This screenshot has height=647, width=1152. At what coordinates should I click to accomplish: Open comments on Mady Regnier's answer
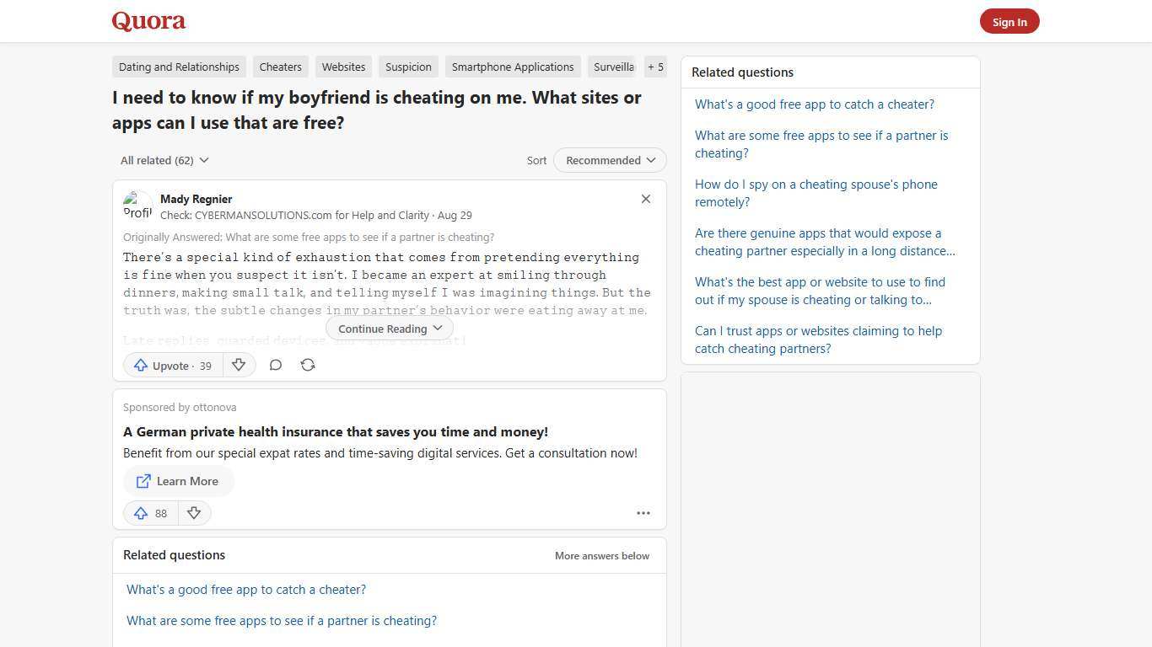[276, 365]
